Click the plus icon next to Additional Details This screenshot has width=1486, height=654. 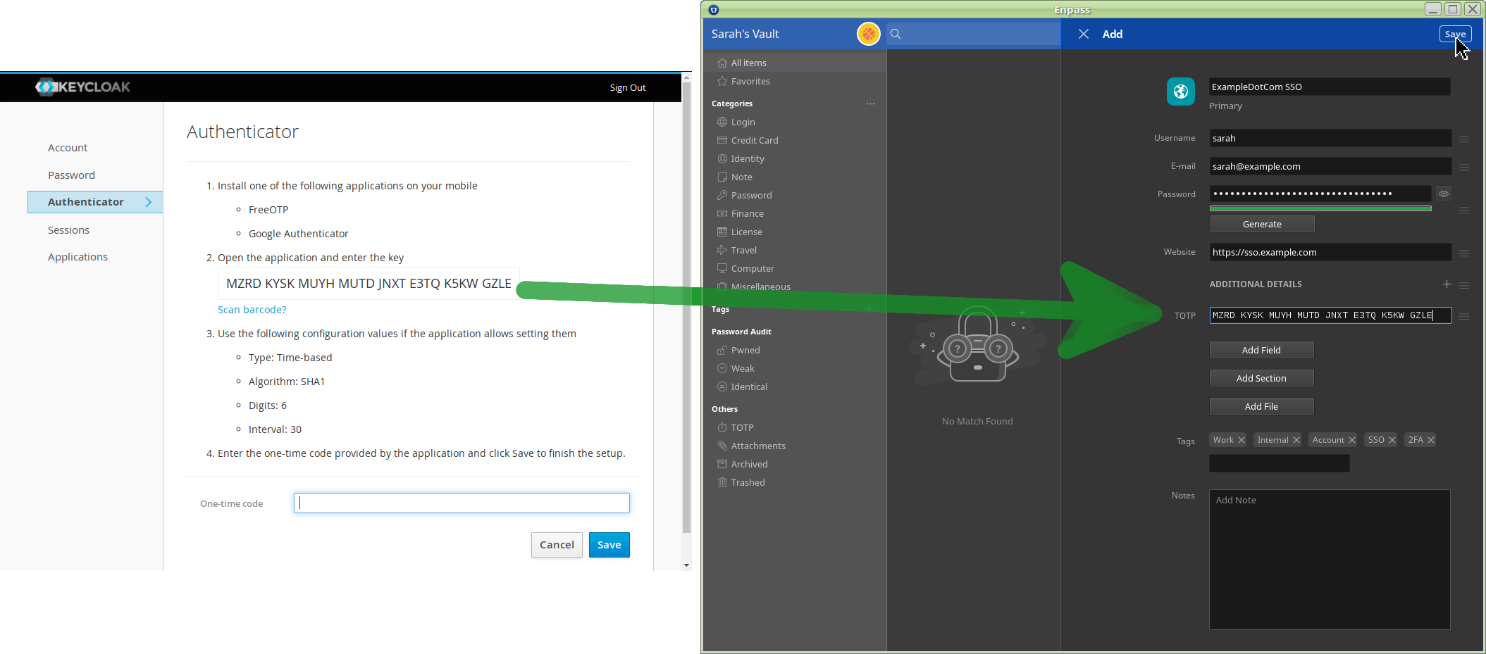point(1447,284)
